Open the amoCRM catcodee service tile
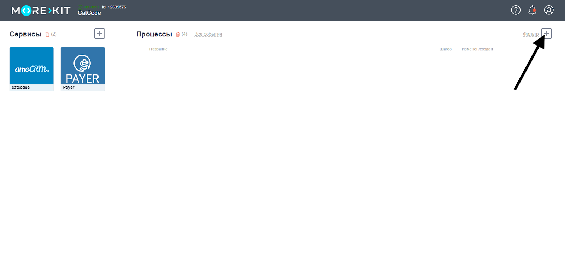565x277 pixels. pos(31,69)
